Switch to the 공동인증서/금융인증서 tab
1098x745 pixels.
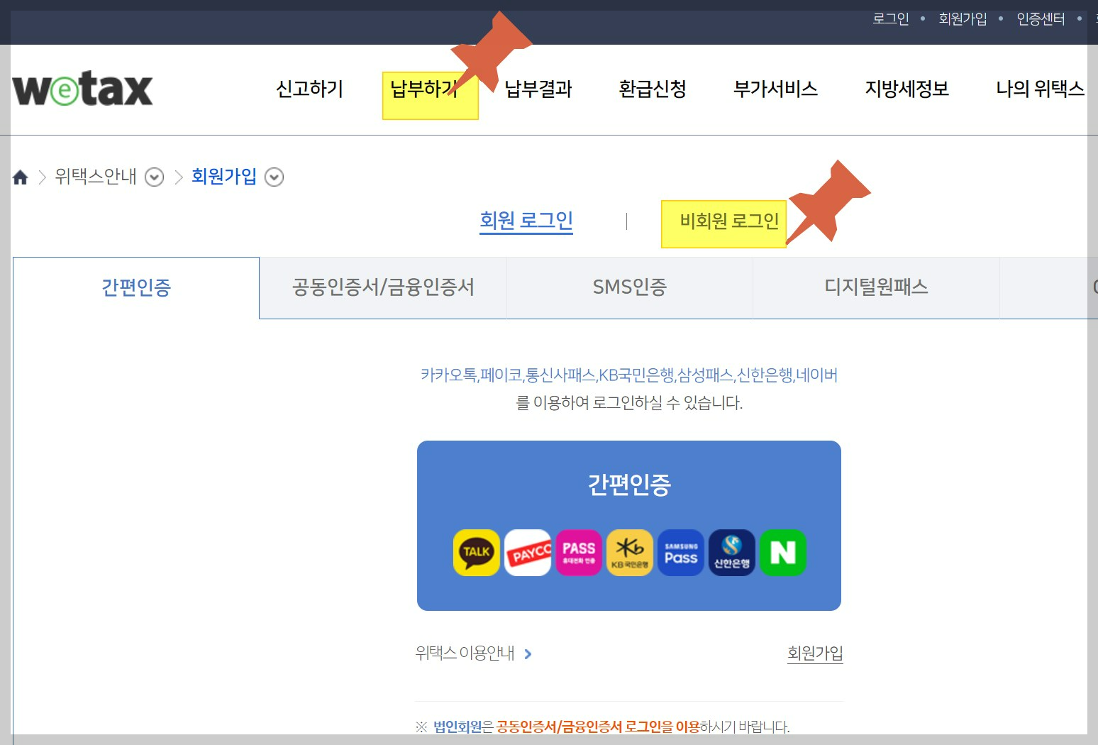[x=383, y=287]
